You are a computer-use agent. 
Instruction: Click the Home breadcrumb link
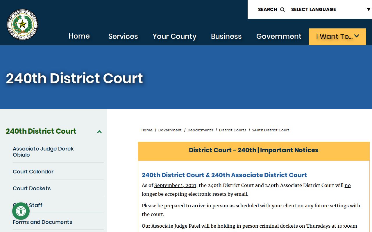coord(147,130)
